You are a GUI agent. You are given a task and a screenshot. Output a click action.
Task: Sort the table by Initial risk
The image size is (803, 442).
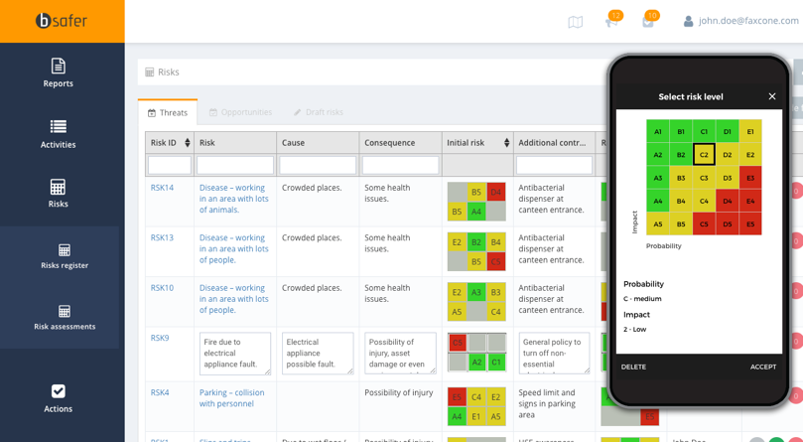click(506, 143)
